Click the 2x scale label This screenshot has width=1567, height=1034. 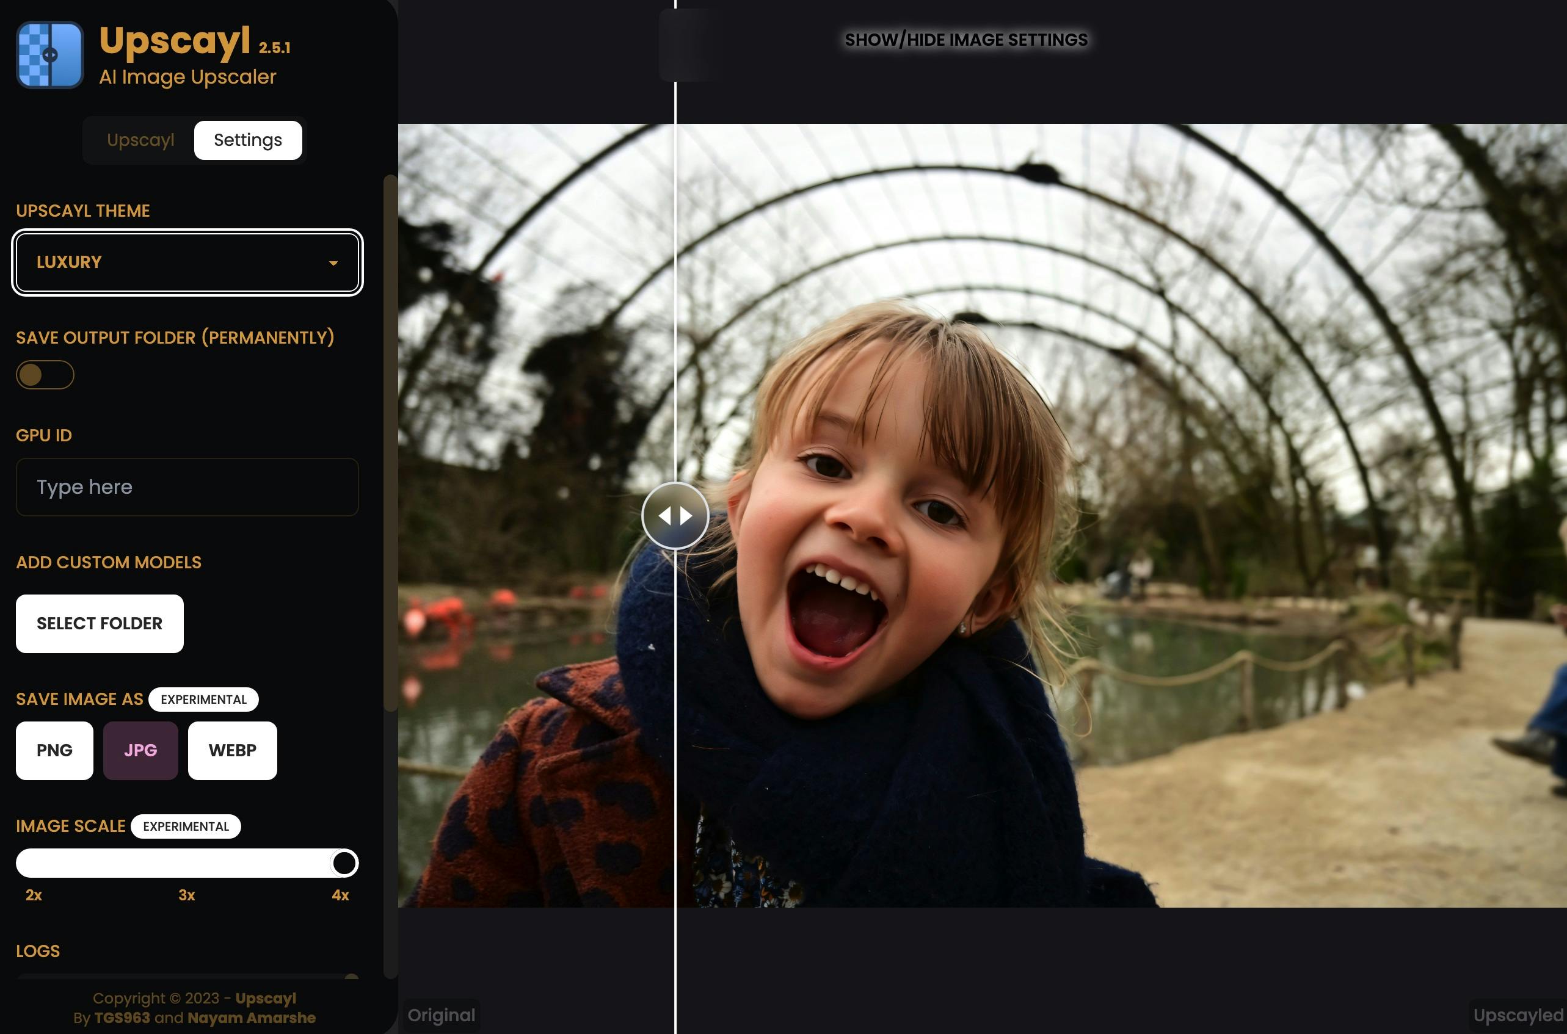pos(34,895)
